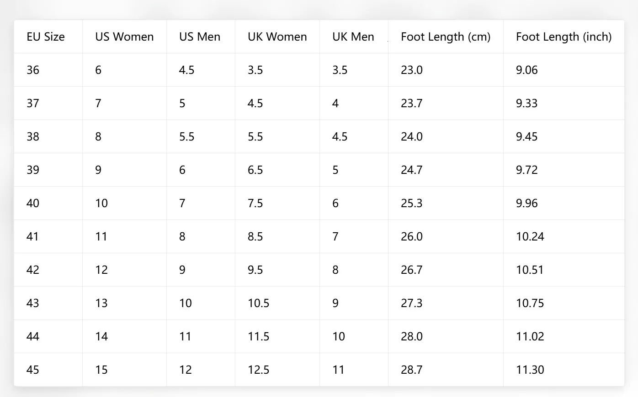
Task: Click the EU Size column header
Action: 48,37
